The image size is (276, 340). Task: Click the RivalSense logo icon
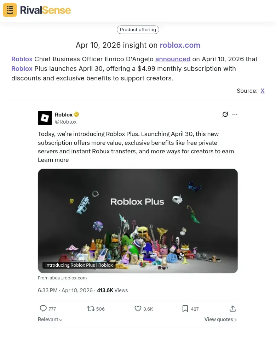(x=10, y=10)
